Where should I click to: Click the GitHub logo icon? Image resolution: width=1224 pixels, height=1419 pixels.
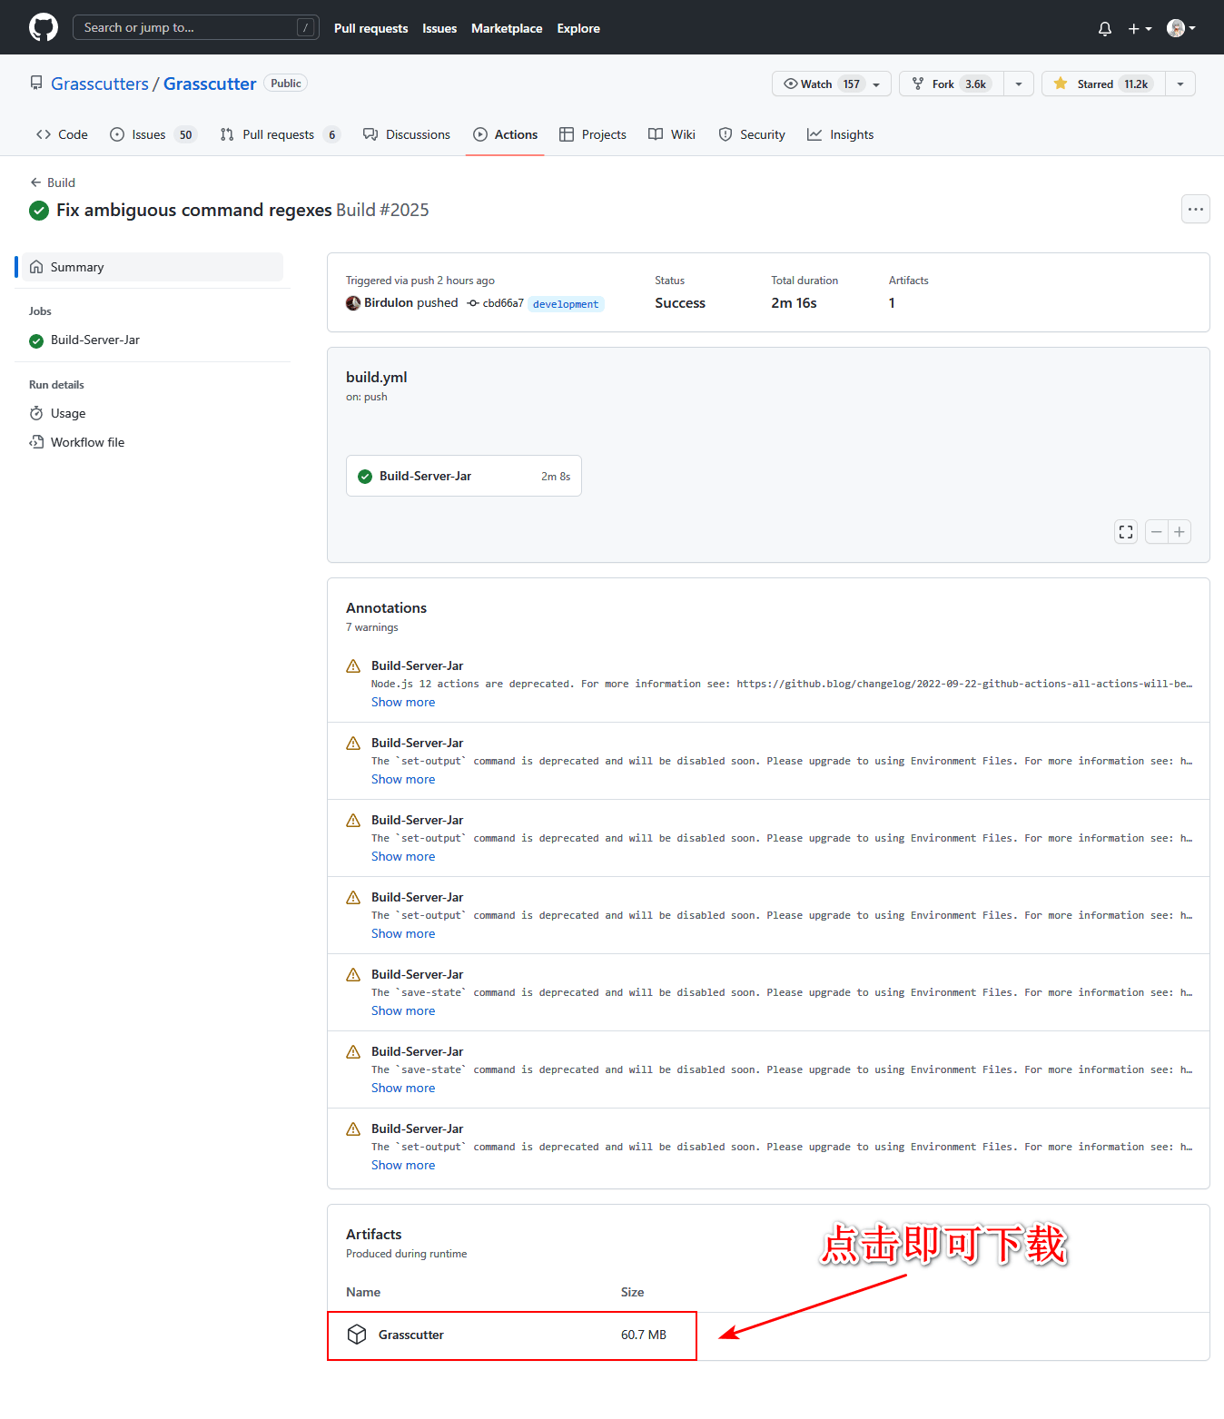point(43,27)
